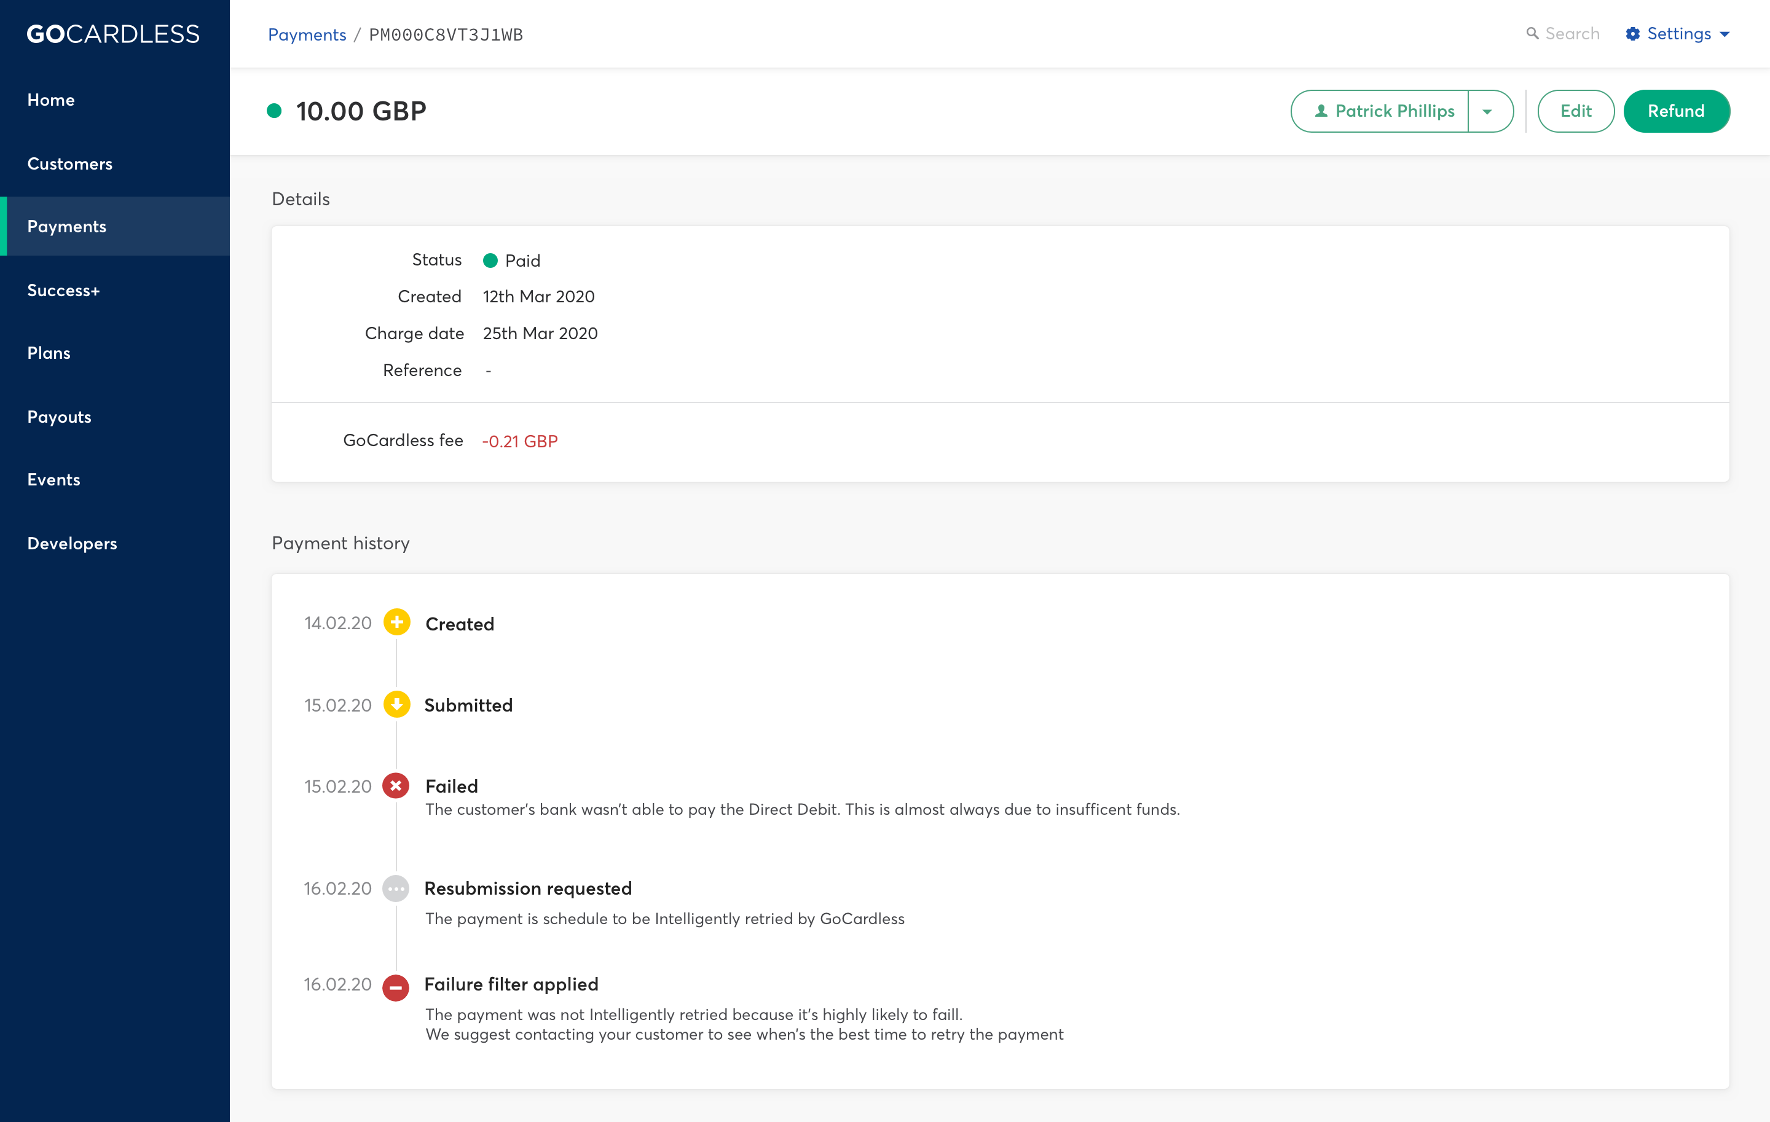The width and height of the screenshot is (1770, 1122).
Task: Click the insufficient funds failure description
Action: [x=802, y=809]
